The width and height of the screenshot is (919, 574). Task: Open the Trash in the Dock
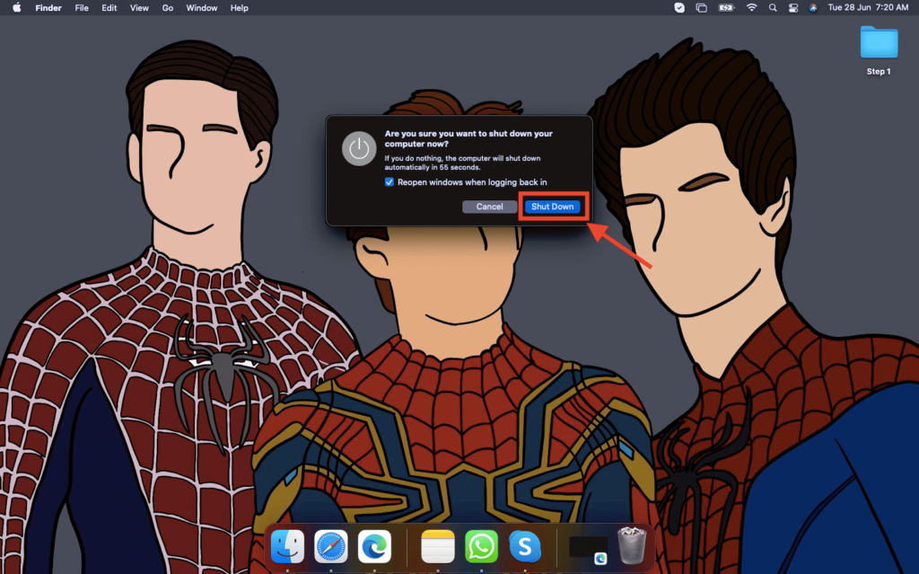tap(632, 545)
